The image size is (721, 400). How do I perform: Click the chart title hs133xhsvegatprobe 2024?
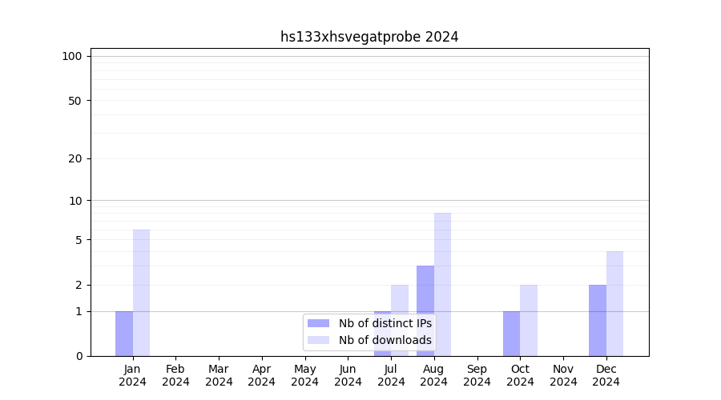(x=369, y=37)
